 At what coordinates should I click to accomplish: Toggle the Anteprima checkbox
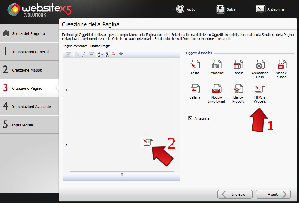click(190, 118)
